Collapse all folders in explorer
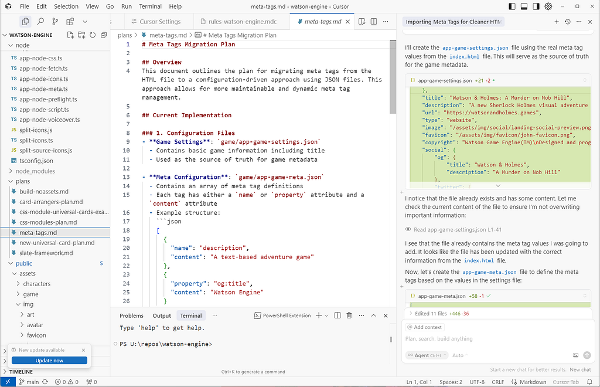 point(104,35)
